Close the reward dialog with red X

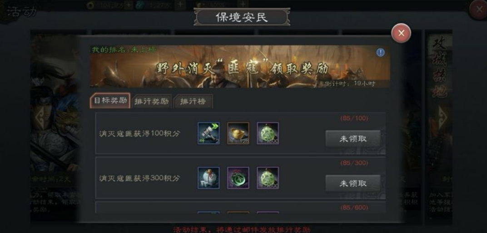(401, 33)
